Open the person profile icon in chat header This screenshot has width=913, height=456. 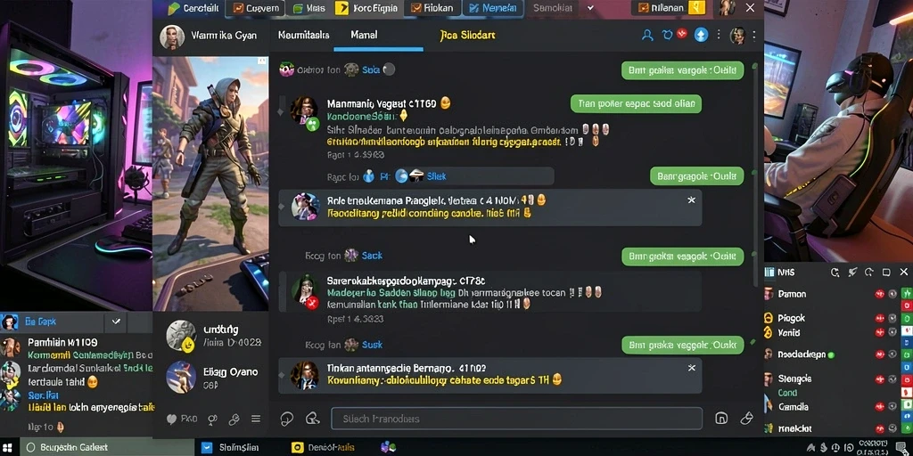pyautogui.click(x=647, y=36)
